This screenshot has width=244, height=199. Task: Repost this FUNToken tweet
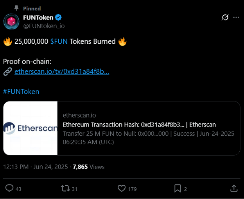click(65, 189)
